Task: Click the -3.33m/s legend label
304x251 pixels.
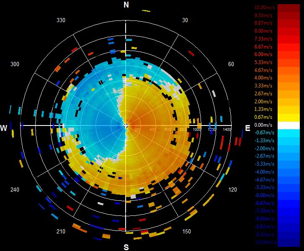Action: click(x=264, y=164)
